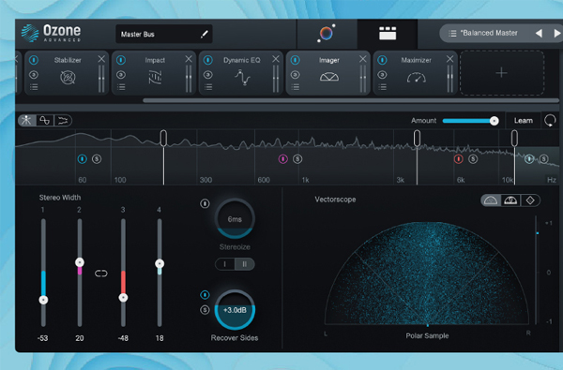Bypass the Maximizer module power button

tap(383, 60)
